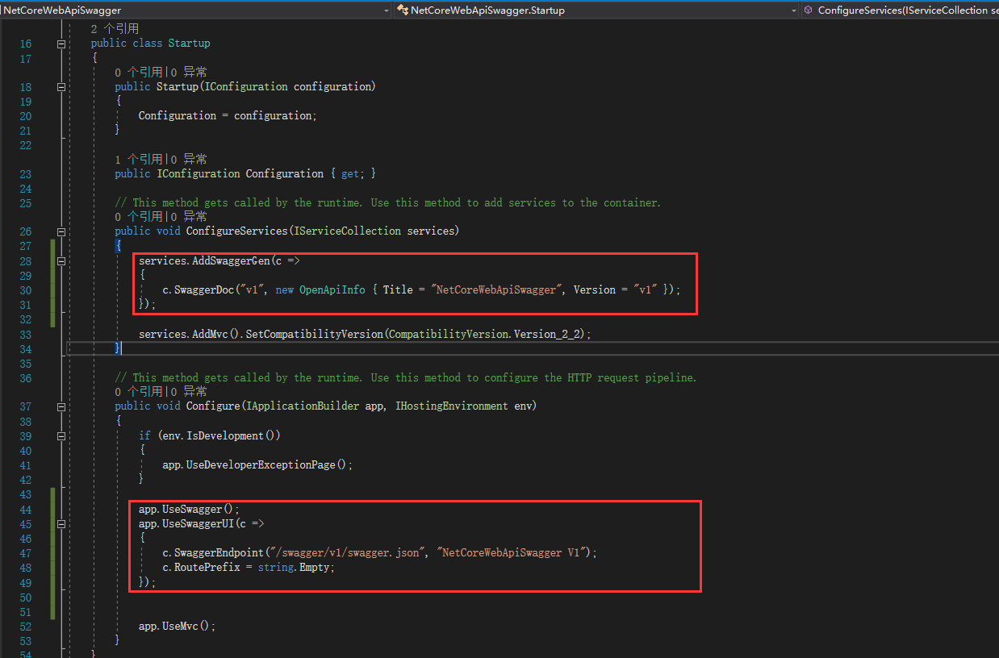Screen dimensions: 999x658
Task: Click 'RoutePrefix' on line 48
Action: point(207,568)
